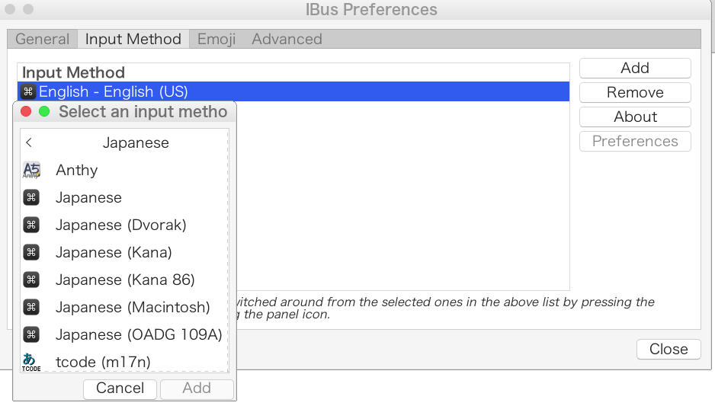This screenshot has width=715, height=406.
Task: Click the Anthy input method icon
Action: pyautogui.click(x=31, y=170)
